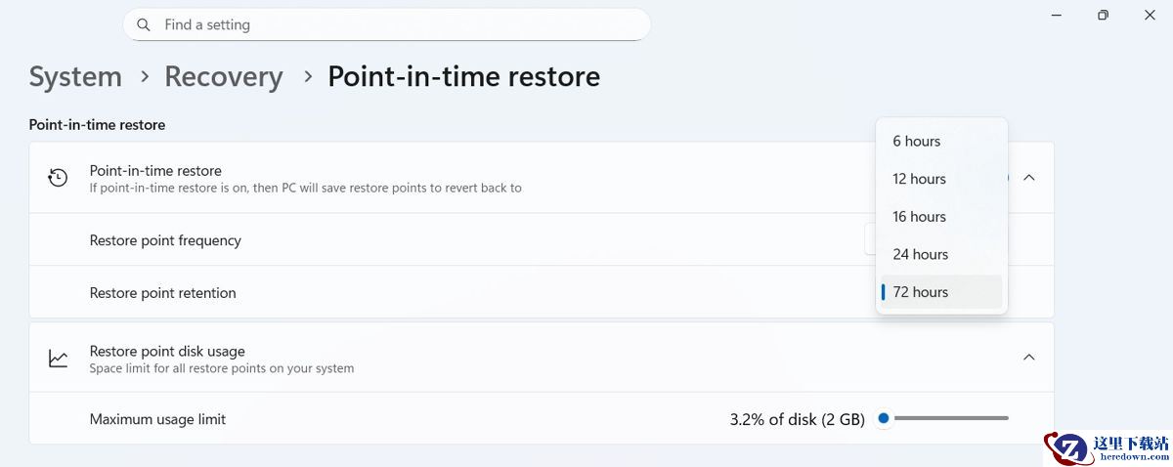
Task: Select 24 hours in the dropdown
Action: click(x=920, y=255)
